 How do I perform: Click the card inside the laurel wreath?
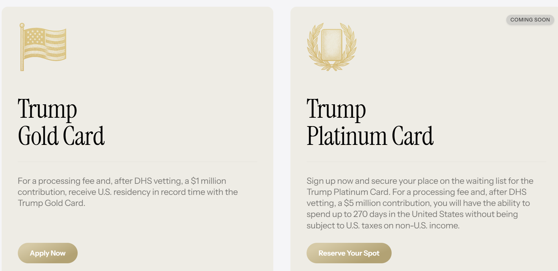point(332,44)
